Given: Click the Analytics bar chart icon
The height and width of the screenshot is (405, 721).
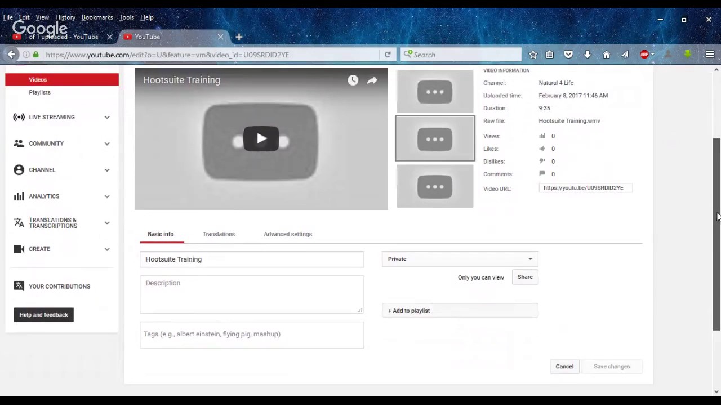Looking at the screenshot, I should pyautogui.click(x=19, y=196).
